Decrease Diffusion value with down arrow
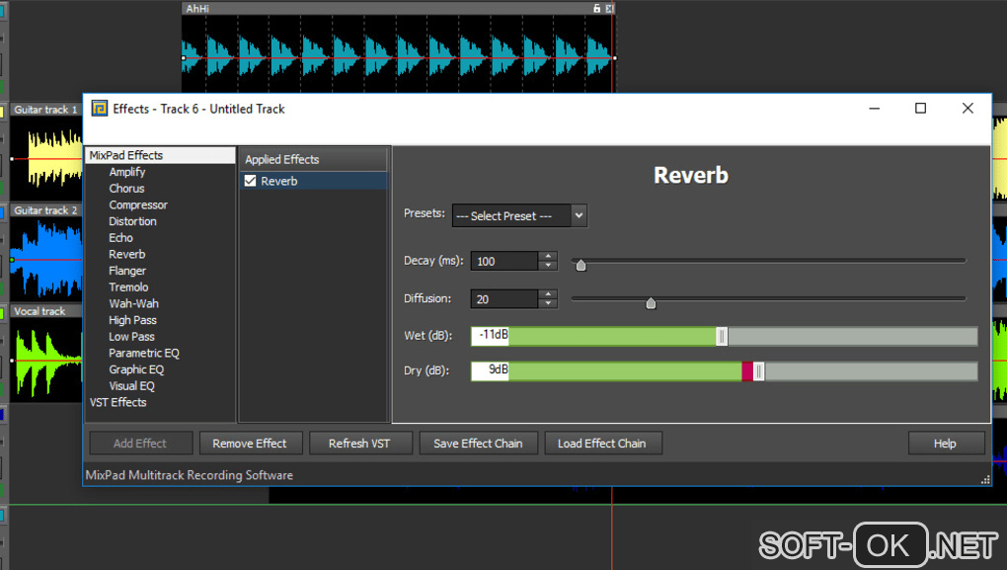Image resolution: width=1007 pixels, height=570 pixels. coord(548,303)
